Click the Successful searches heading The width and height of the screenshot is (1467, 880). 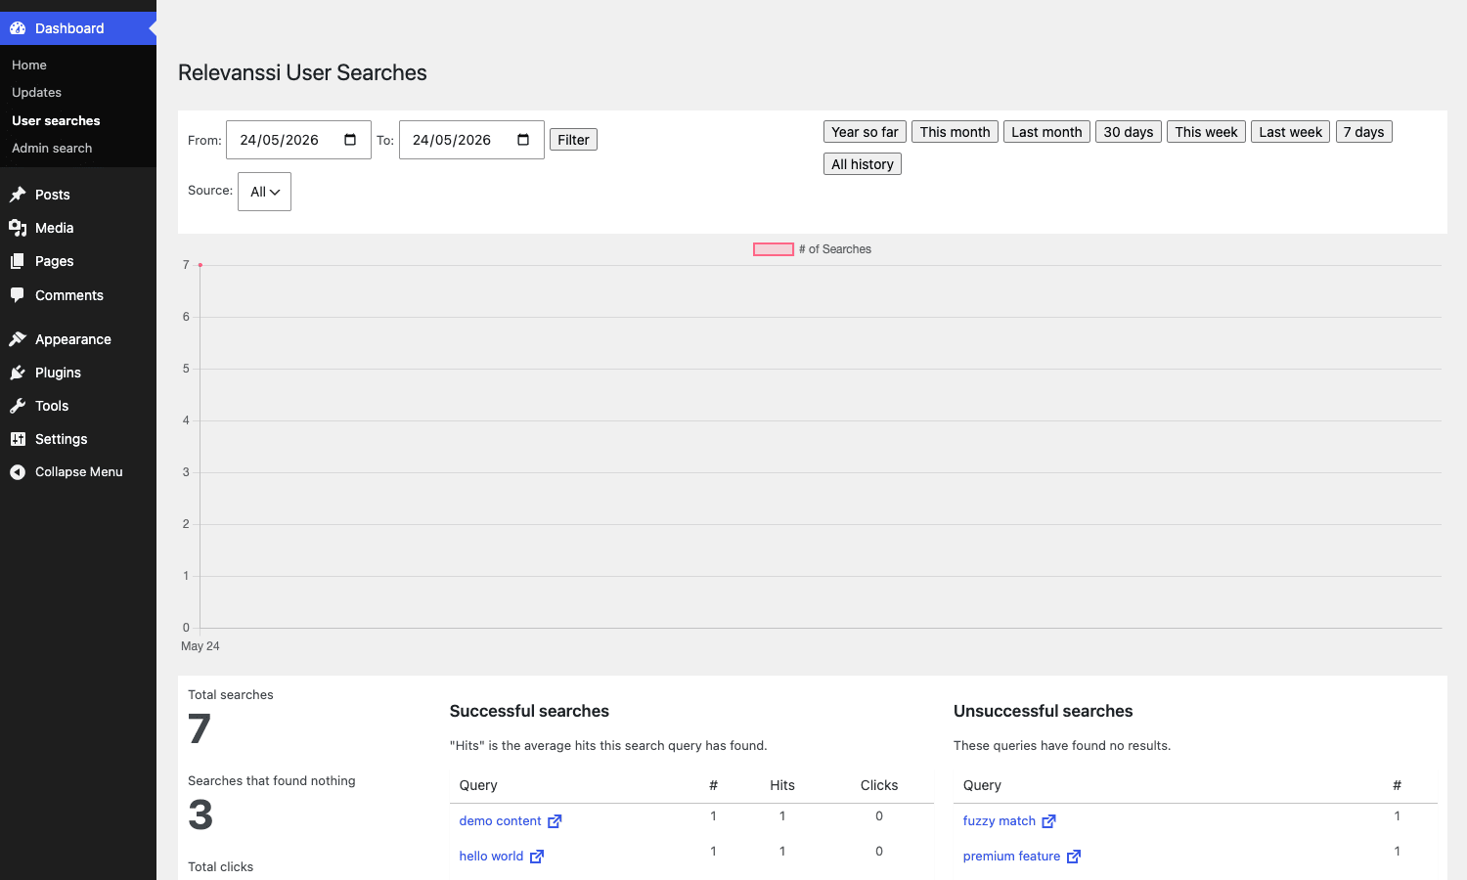coord(529,711)
